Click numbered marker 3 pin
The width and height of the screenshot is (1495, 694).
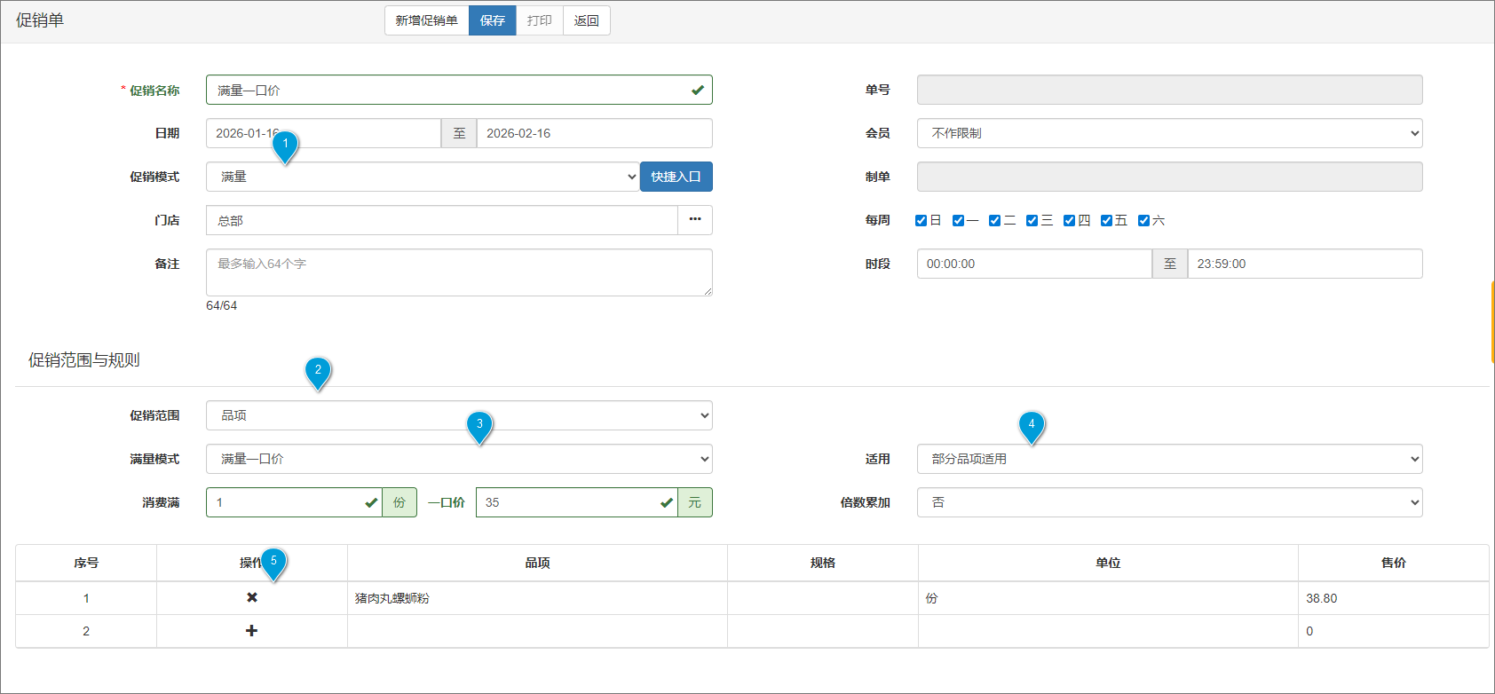click(479, 426)
